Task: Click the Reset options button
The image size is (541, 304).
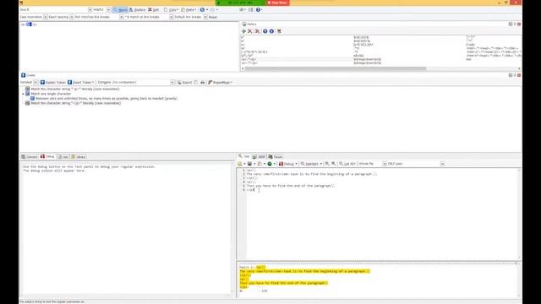Action: [x=213, y=17]
